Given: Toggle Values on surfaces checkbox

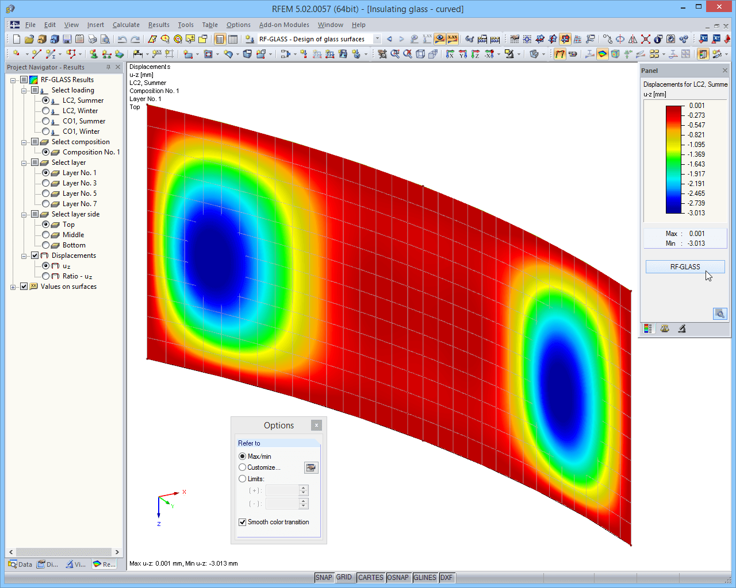Looking at the screenshot, I should point(24,287).
